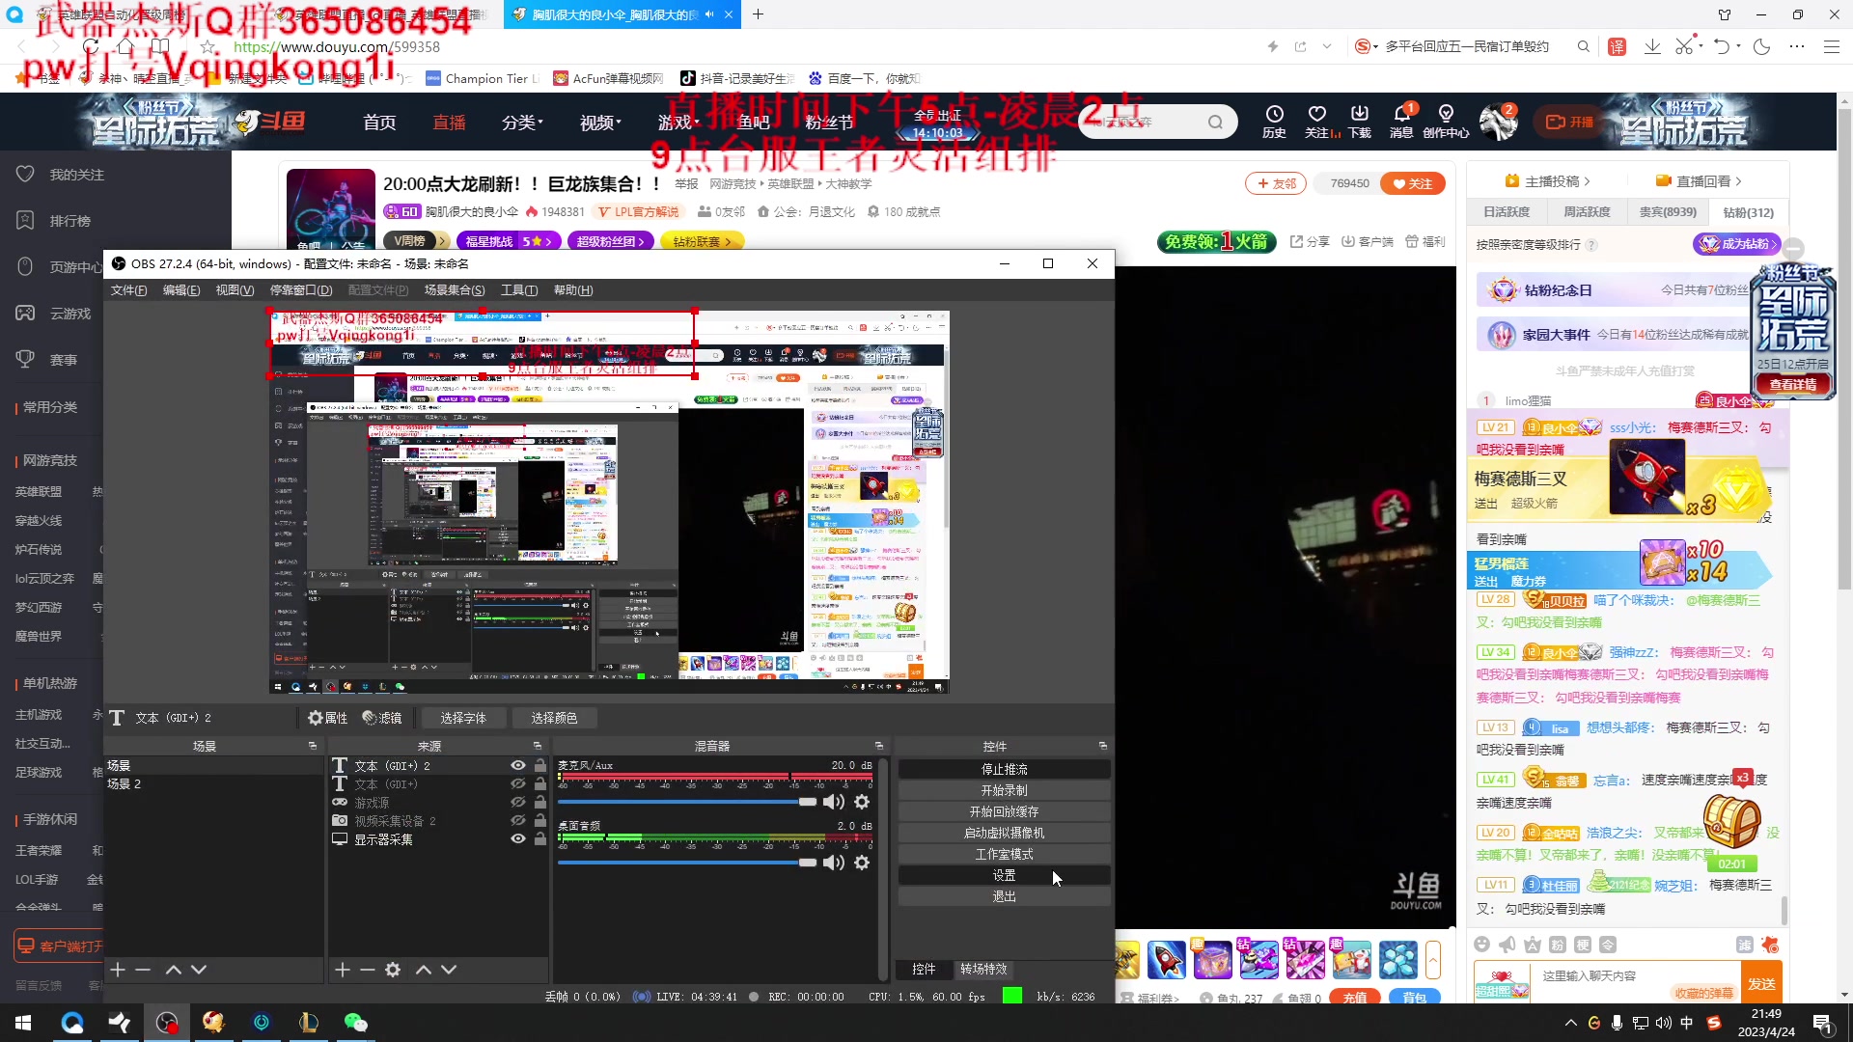
Task: Open Douyu 消息 notifications bell
Action: 1401,122
